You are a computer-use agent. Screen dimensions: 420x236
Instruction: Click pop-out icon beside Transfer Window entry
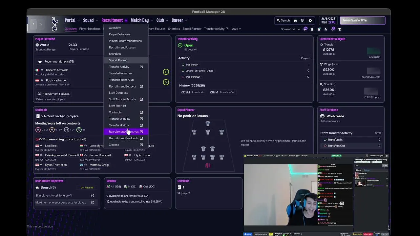[141, 119]
